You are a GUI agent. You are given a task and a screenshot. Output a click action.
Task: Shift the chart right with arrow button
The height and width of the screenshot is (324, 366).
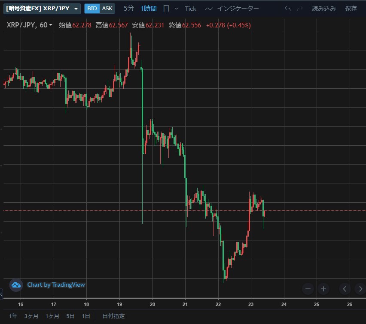[x=360, y=289]
